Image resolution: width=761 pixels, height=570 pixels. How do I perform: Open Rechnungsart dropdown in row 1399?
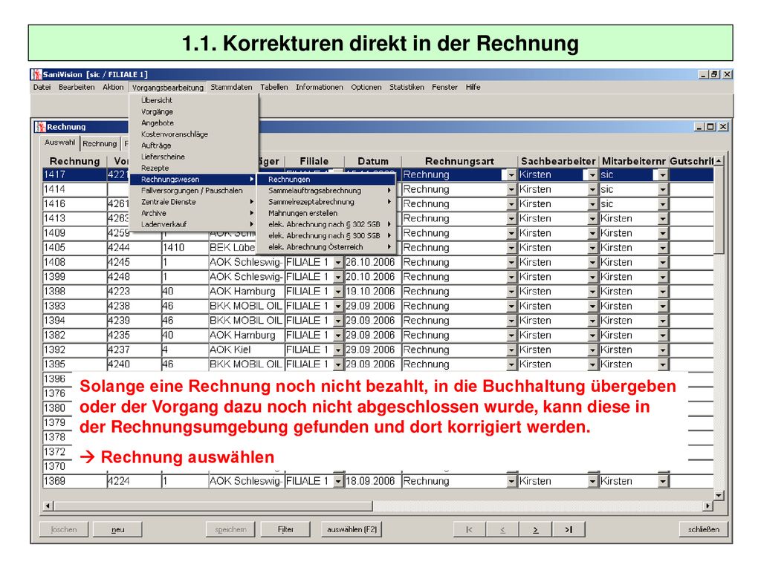click(x=511, y=278)
